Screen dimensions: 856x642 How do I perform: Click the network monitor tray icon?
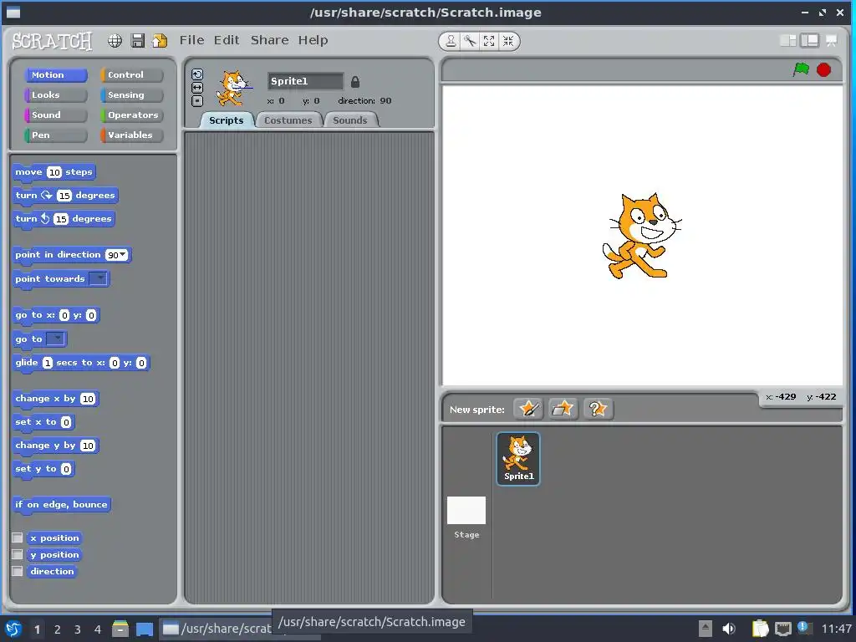click(782, 629)
